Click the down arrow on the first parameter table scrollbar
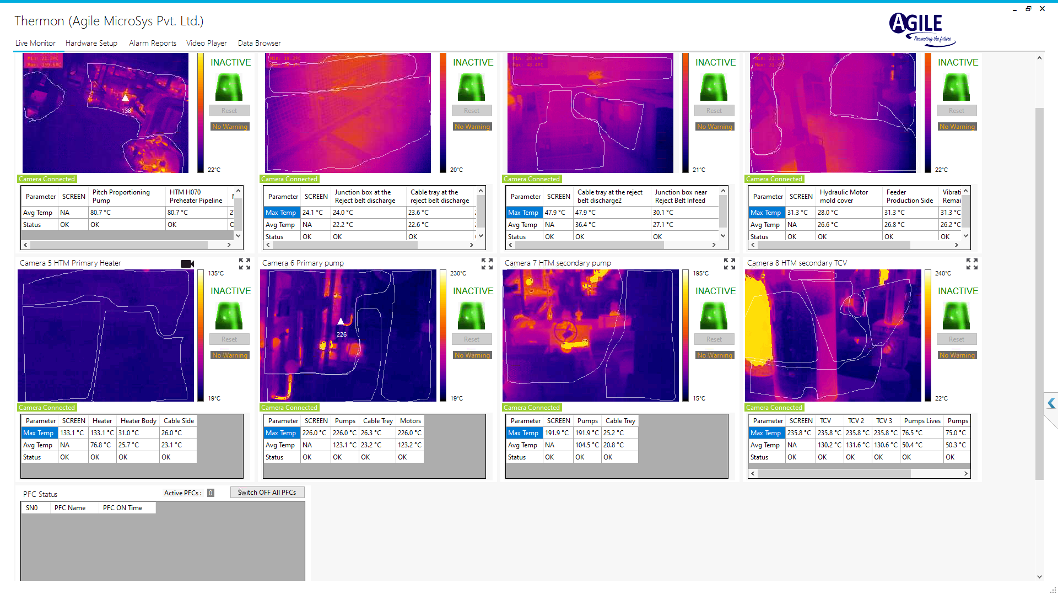Viewport: 1058px width, 595px height. coord(237,235)
